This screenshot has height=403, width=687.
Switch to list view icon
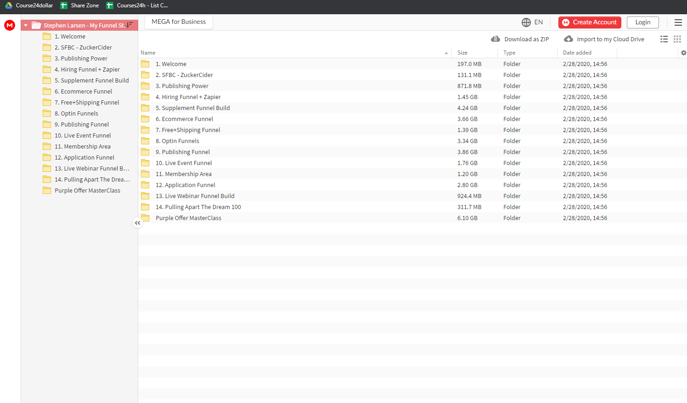(x=664, y=39)
